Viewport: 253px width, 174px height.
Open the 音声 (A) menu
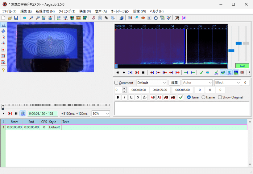point(101,11)
